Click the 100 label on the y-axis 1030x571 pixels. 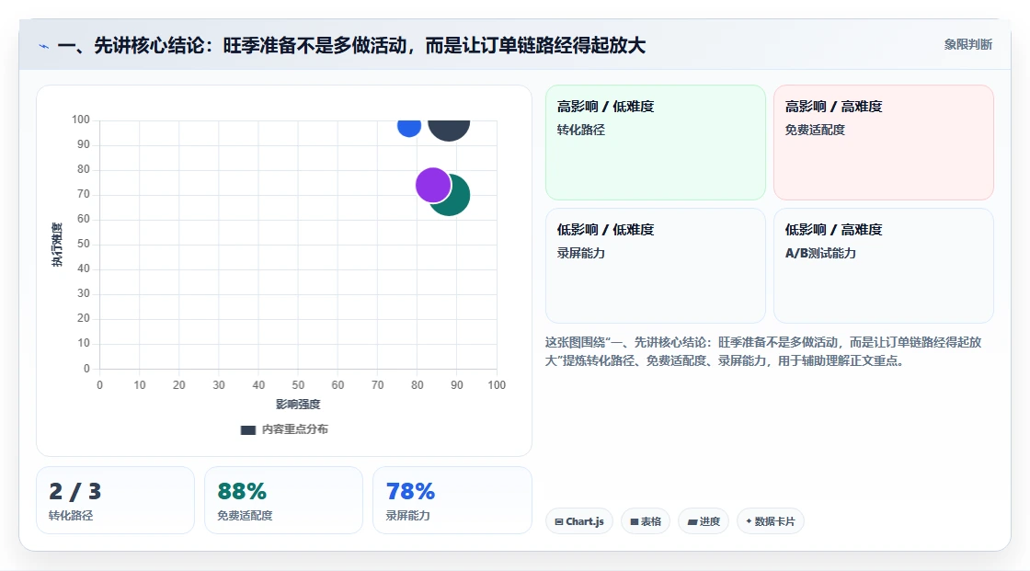coord(81,120)
